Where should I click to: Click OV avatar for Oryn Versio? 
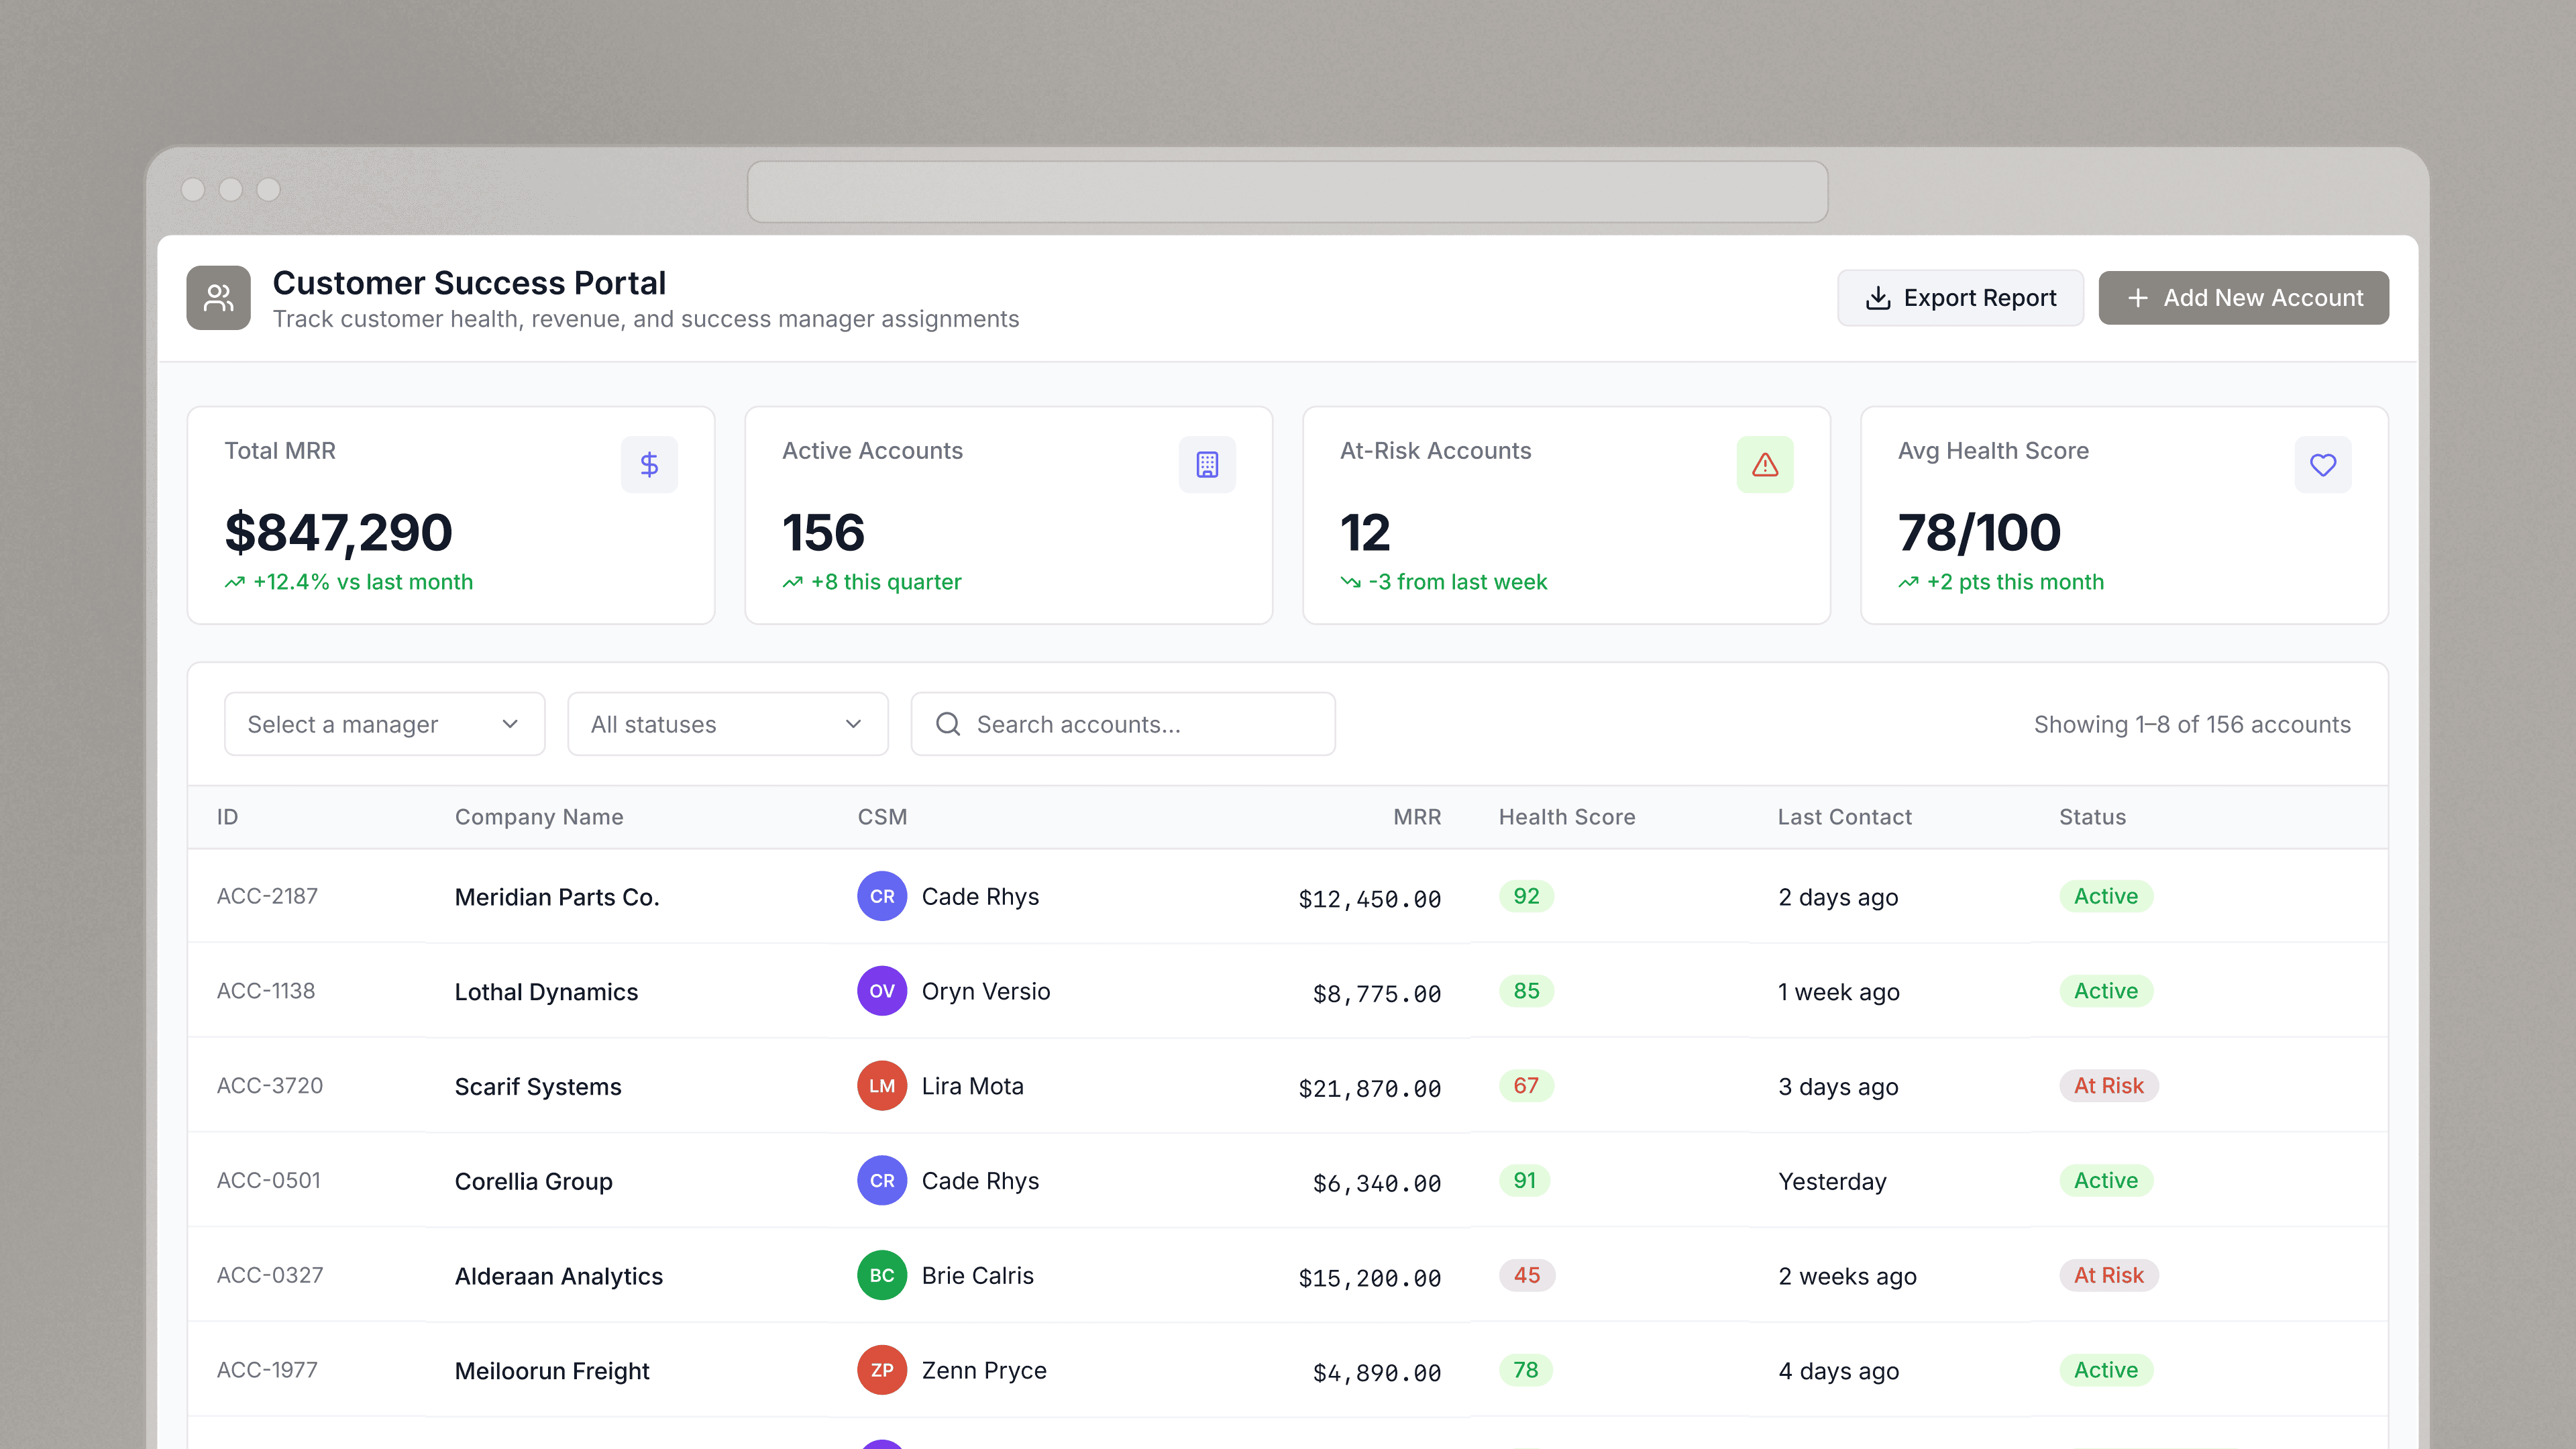882,991
